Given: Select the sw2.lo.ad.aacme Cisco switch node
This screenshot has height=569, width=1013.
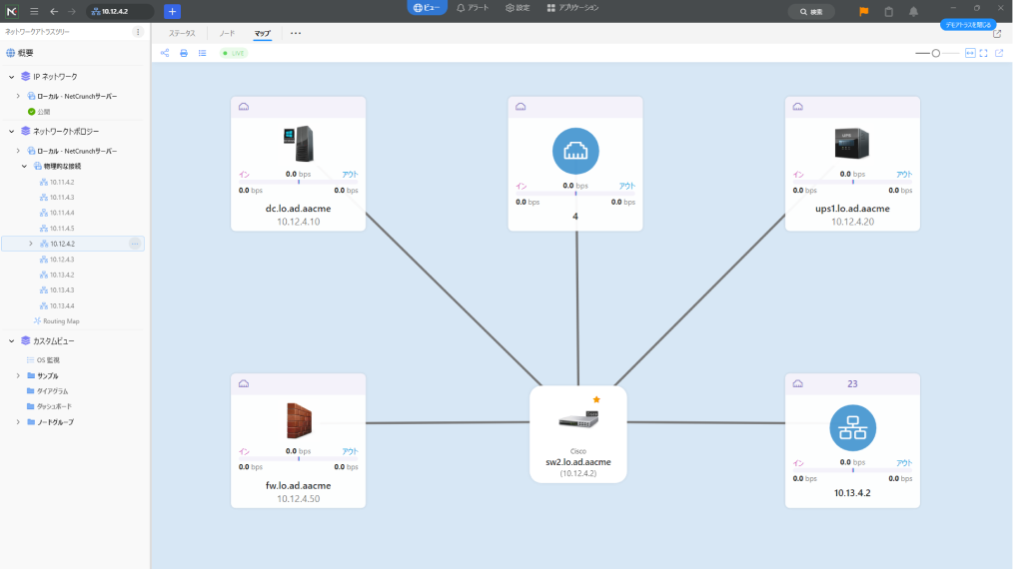Looking at the screenshot, I should pos(577,434).
